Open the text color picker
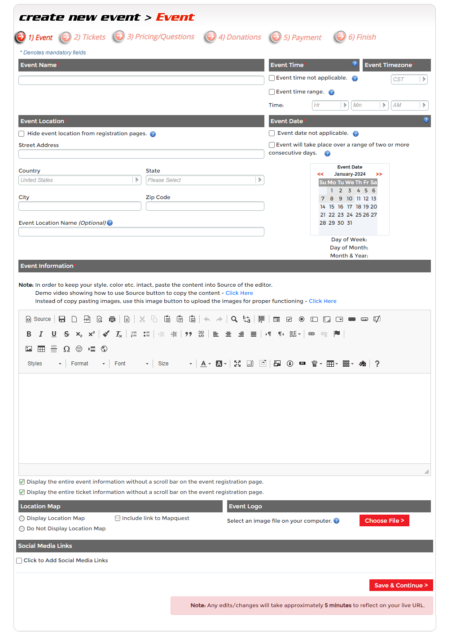Image resolution: width=452 pixels, height=640 pixels. (x=205, y=364)
